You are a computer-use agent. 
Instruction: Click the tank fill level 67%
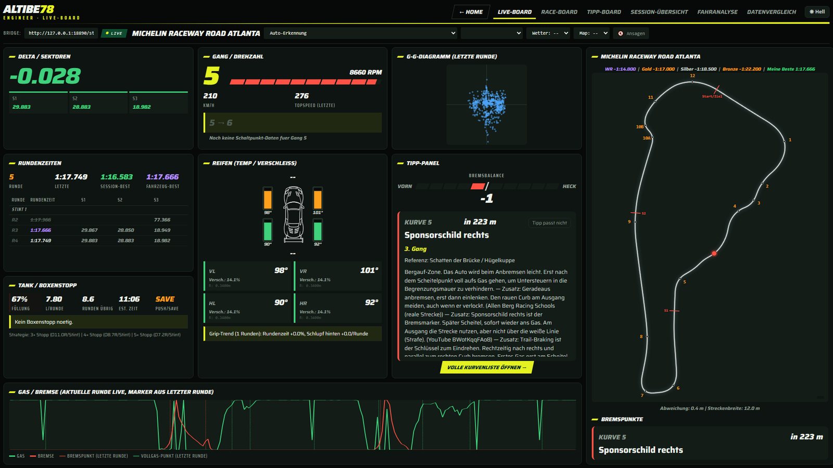(19, 299)
